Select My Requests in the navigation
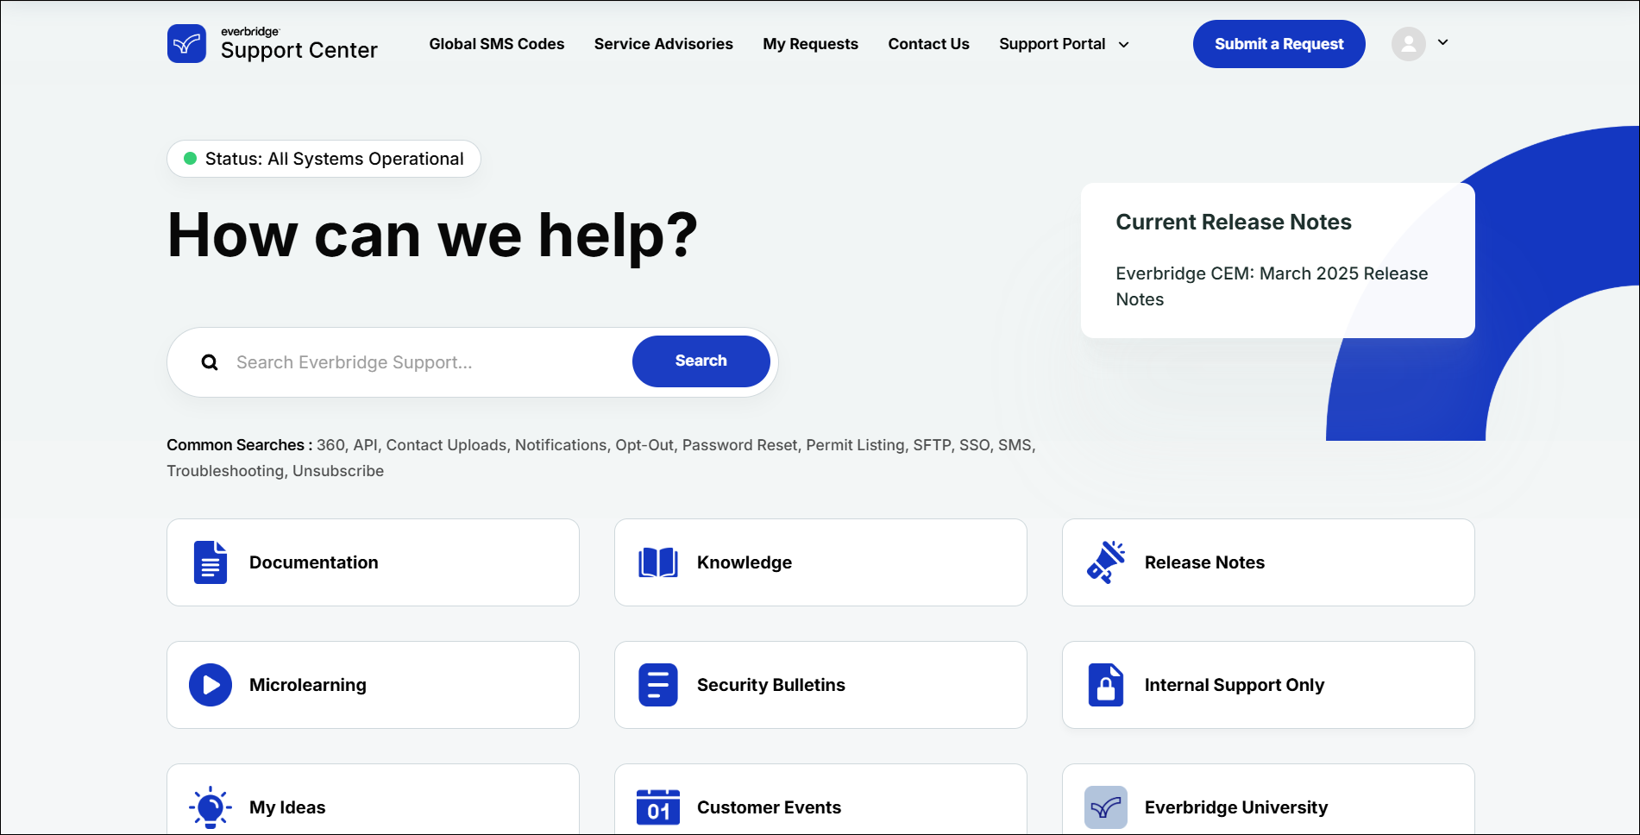Viewport: 1640px width, 835px height. click(x=810, y=43)
